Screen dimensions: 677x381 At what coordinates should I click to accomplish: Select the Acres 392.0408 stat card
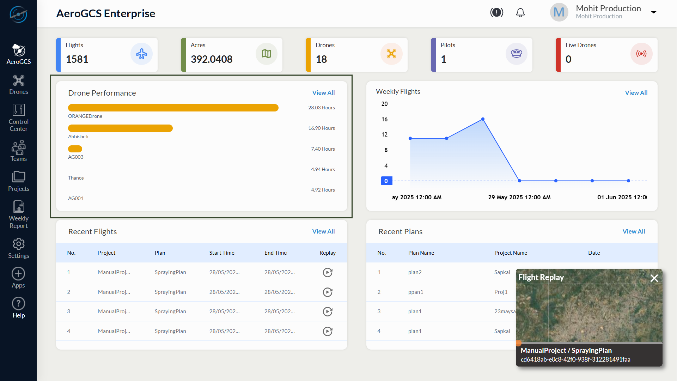point(232,55)
